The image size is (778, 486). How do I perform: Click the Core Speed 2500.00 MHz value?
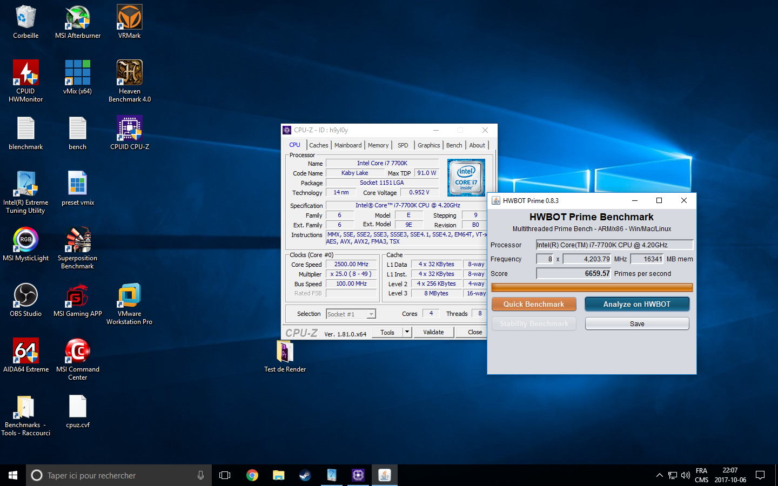click(x=351, y=264)
